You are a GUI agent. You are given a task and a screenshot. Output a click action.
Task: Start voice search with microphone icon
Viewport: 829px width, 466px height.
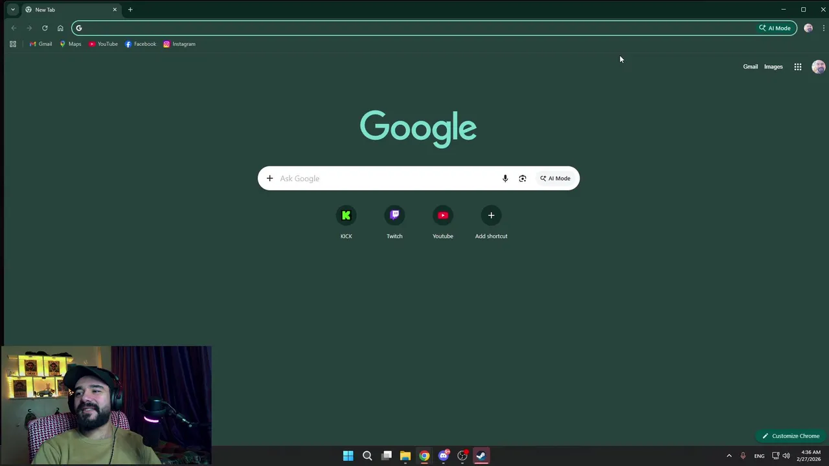[505, 179]
